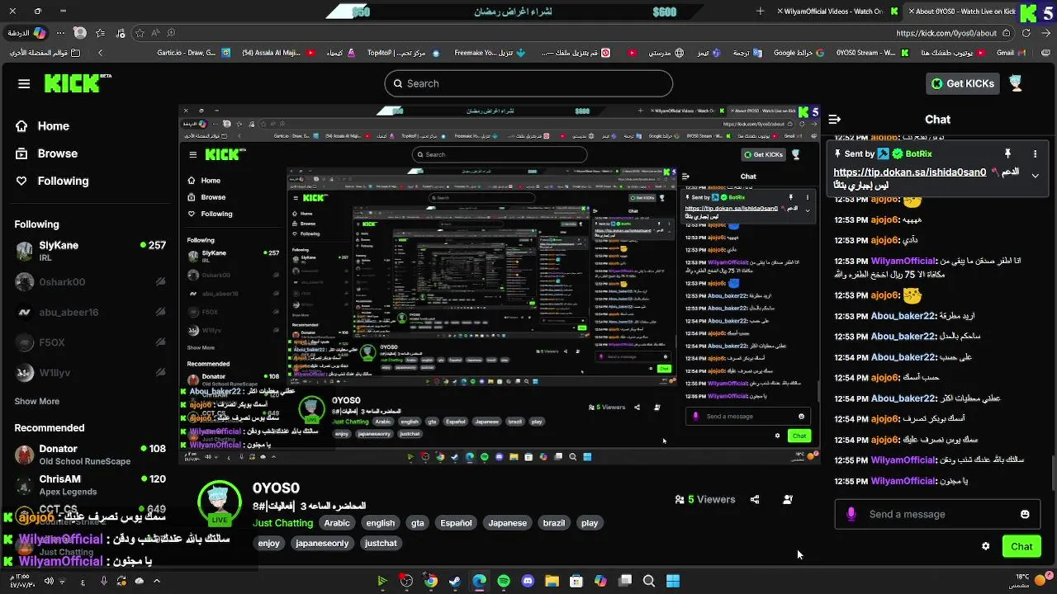Open the Windows Start menu

pyautogui.click(x=673, y=581)
